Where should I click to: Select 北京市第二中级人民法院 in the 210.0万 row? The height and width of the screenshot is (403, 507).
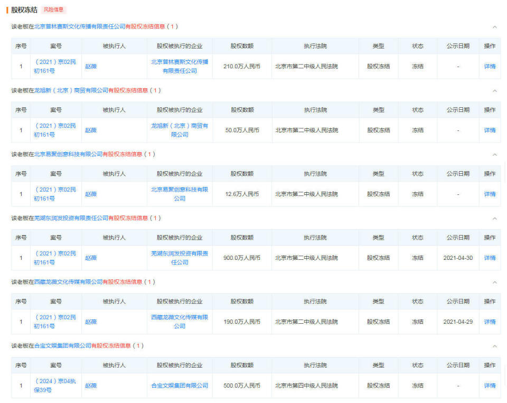(306, 67)
